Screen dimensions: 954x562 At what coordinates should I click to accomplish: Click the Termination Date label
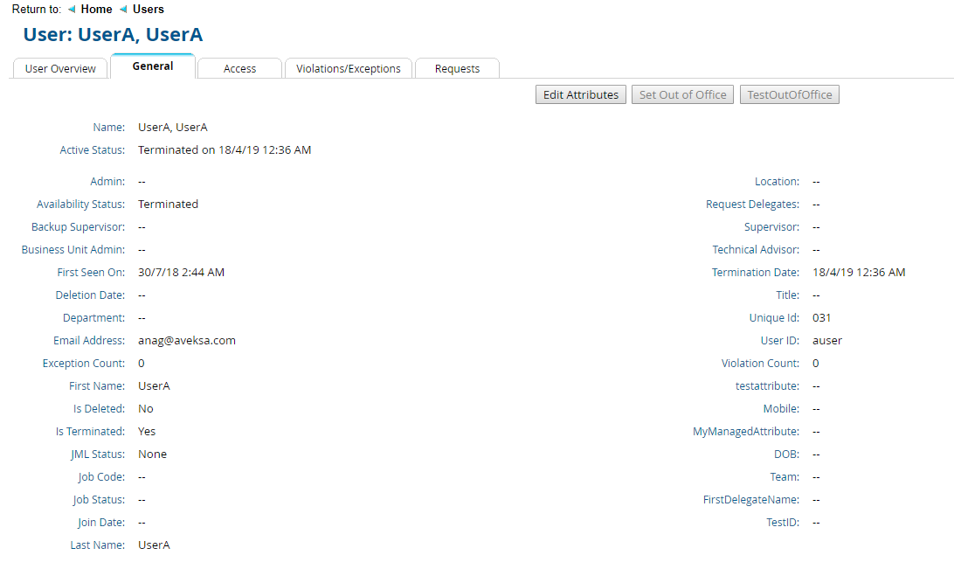click(755, 272)
